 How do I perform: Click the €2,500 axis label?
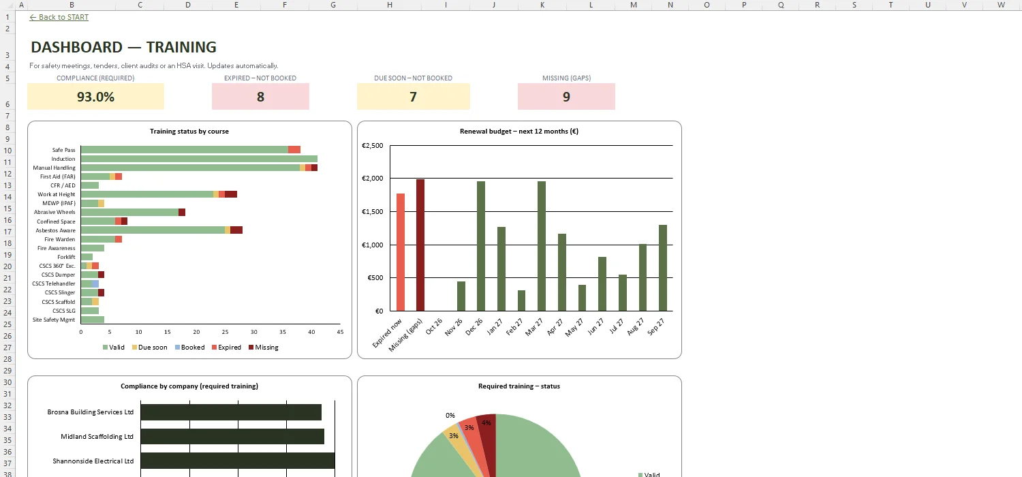372,145
